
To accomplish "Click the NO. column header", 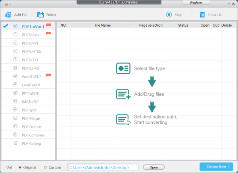I will point(63,25).
